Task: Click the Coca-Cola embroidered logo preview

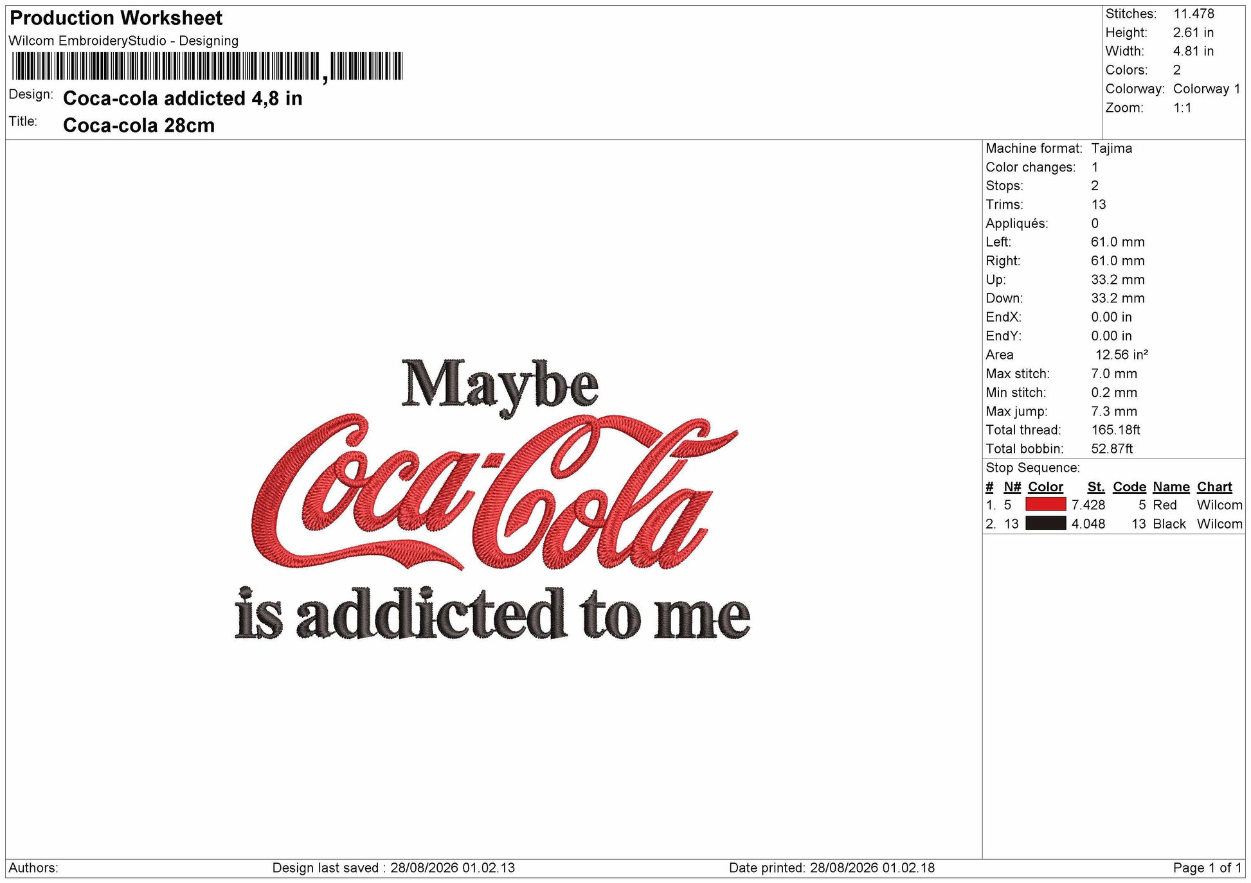Action: coord(495,493)
